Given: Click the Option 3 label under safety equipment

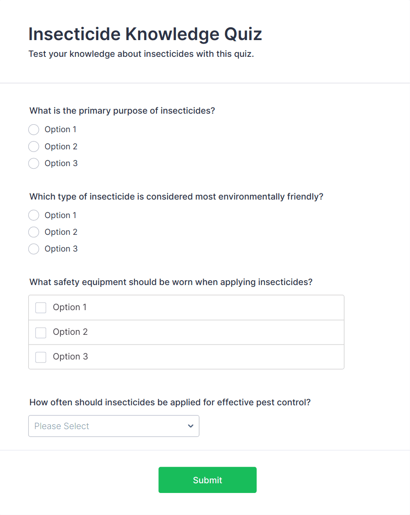Looking at the screenshot, I should coord(70,357).
